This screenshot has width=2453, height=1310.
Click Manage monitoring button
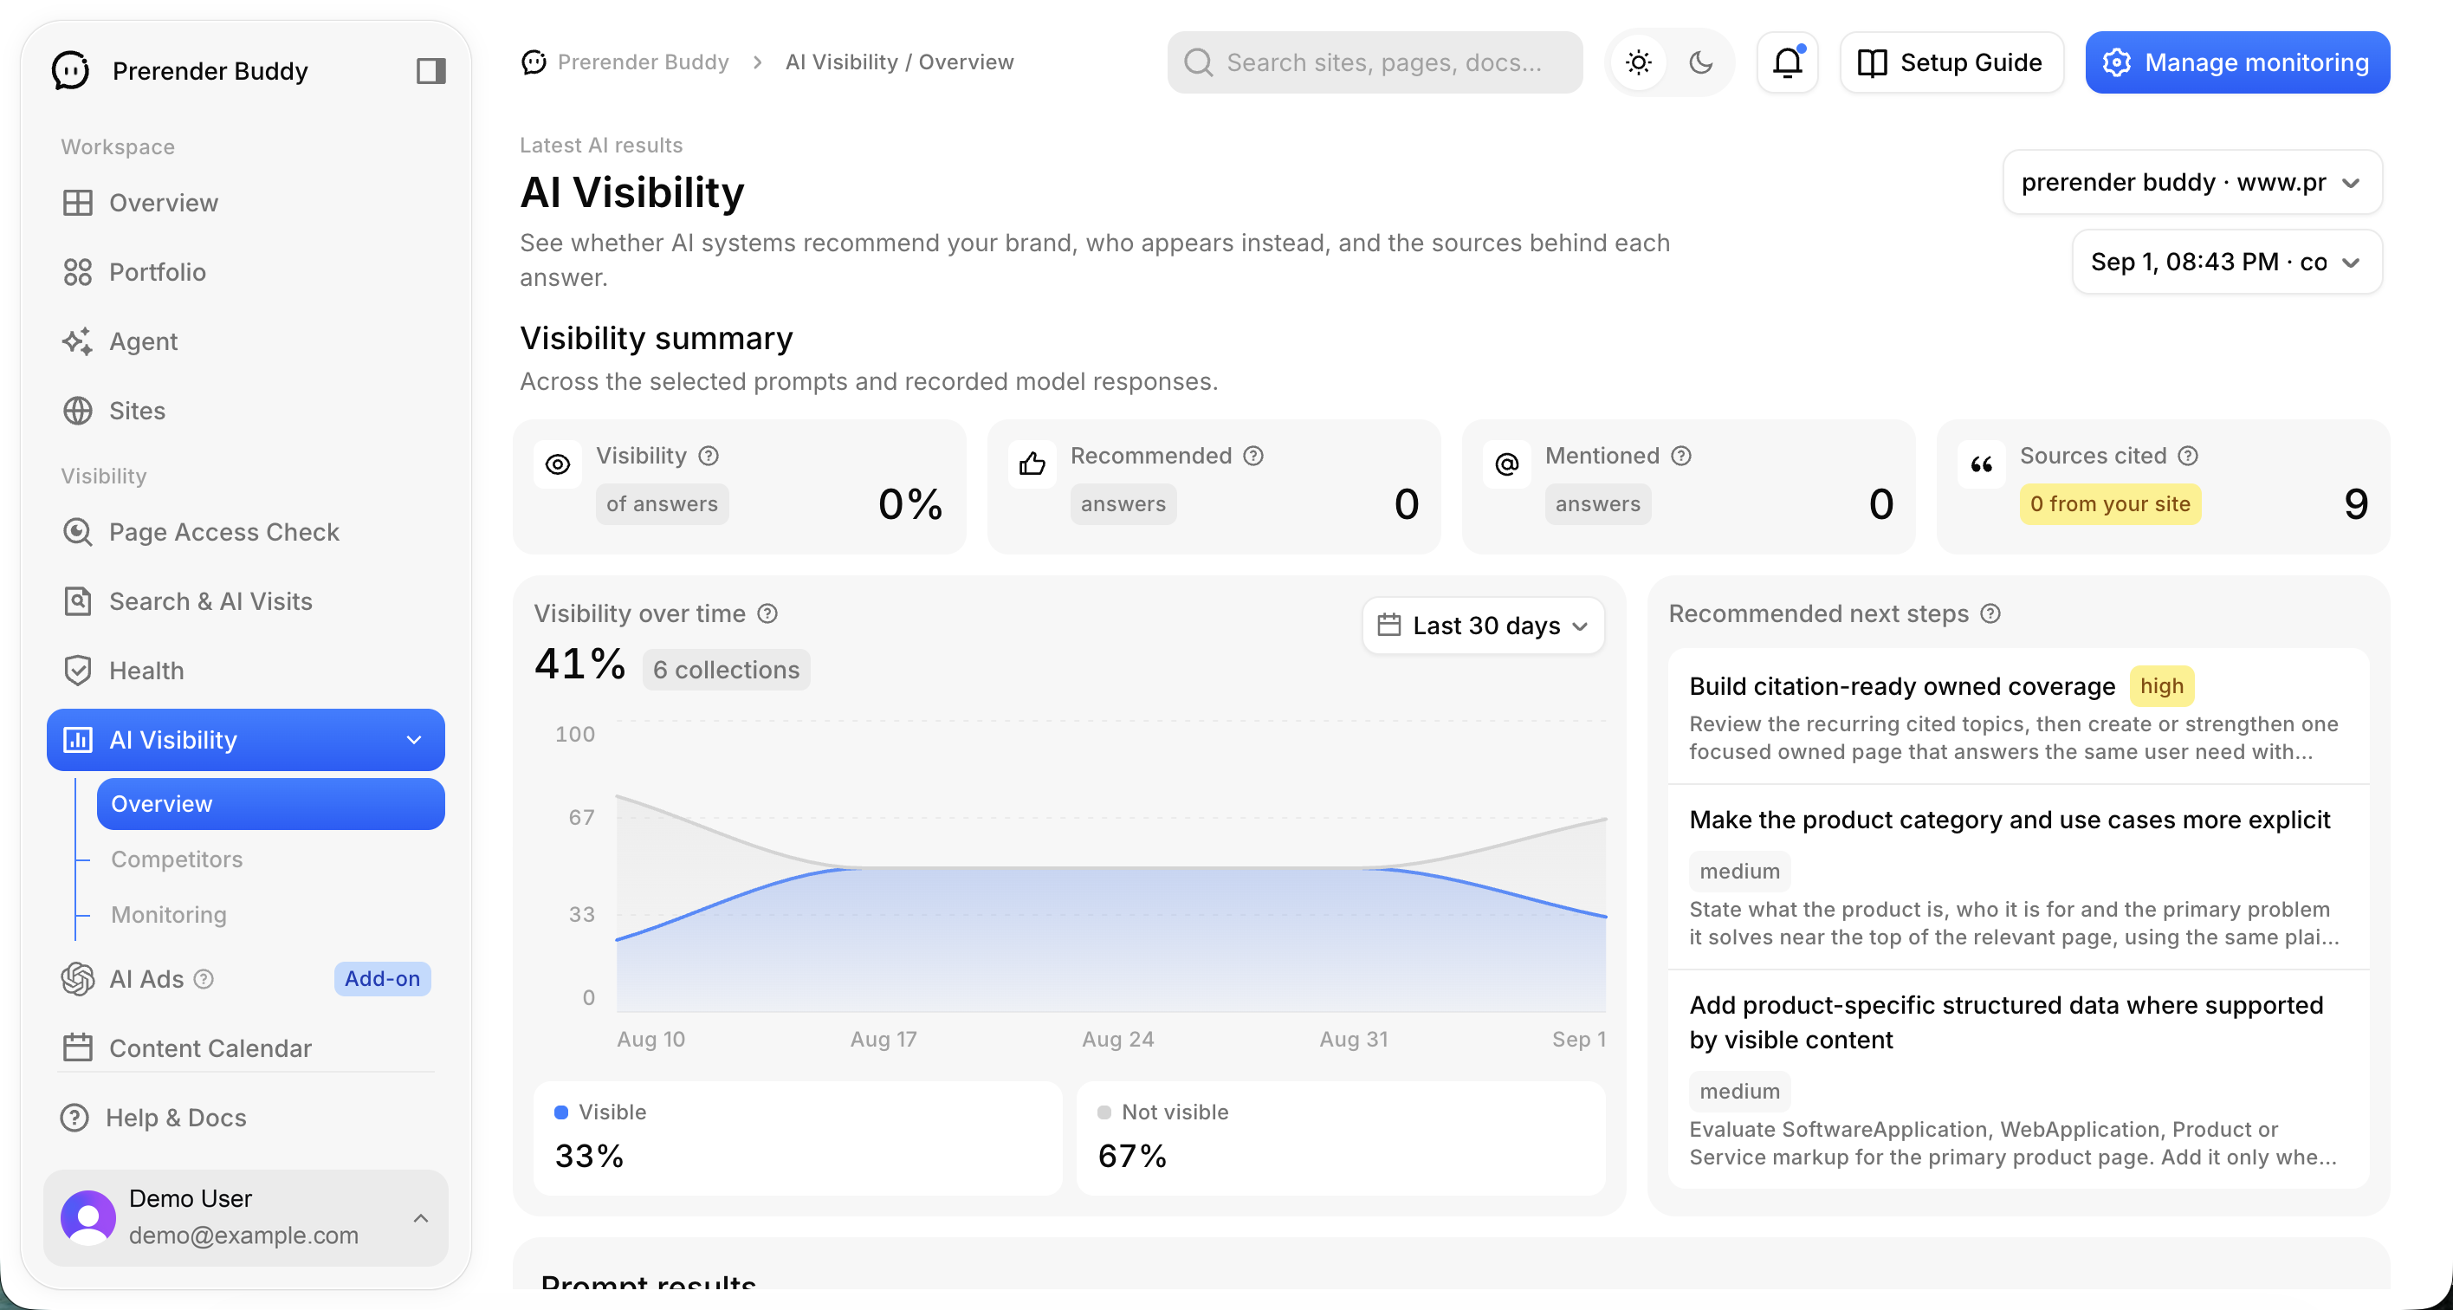(x=2238, y=63)
